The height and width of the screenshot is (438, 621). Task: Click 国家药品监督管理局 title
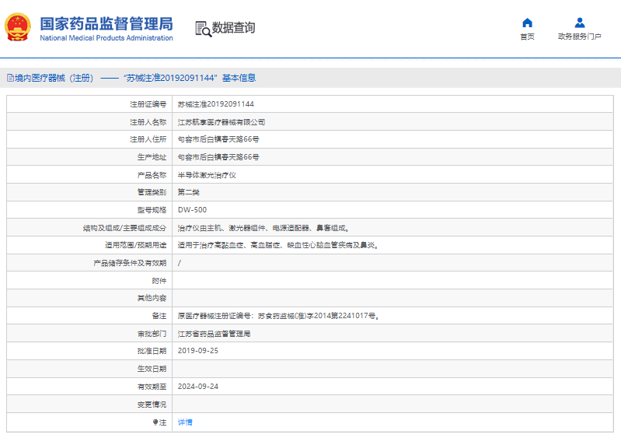106,24
